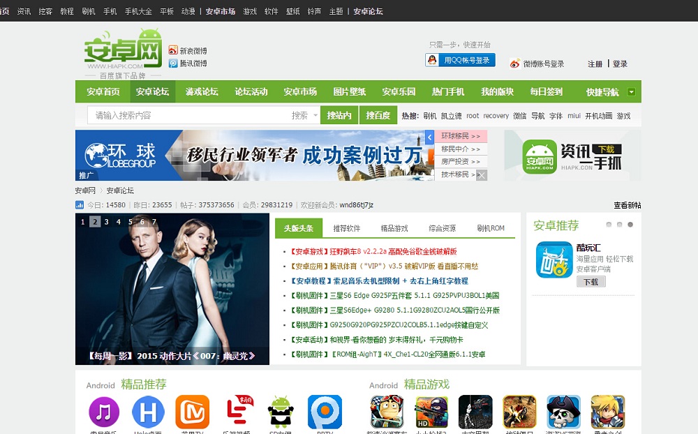
Task: Click the 环球移民 >> ad link
Action: 461,136
